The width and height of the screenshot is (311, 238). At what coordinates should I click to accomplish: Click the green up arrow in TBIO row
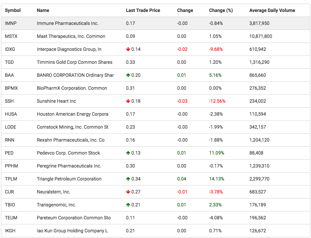click(x=128, y=205)
